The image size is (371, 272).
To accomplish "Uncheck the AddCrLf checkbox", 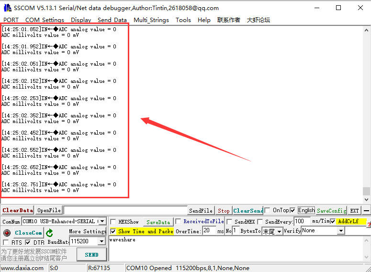I will (x=333, y=221).
